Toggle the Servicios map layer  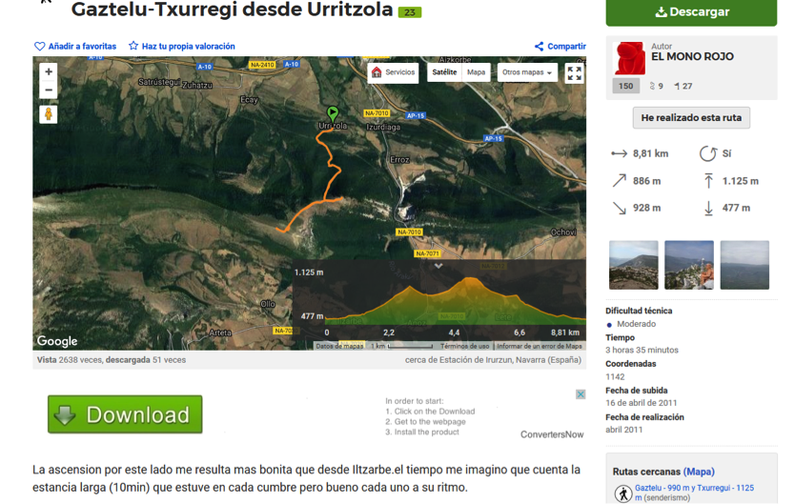(393, 72)
